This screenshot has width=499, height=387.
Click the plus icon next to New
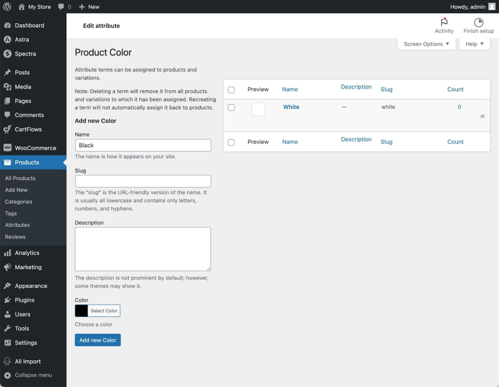point(82,7)
